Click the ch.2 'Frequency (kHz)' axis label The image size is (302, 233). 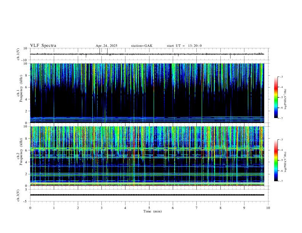point(21,152)
